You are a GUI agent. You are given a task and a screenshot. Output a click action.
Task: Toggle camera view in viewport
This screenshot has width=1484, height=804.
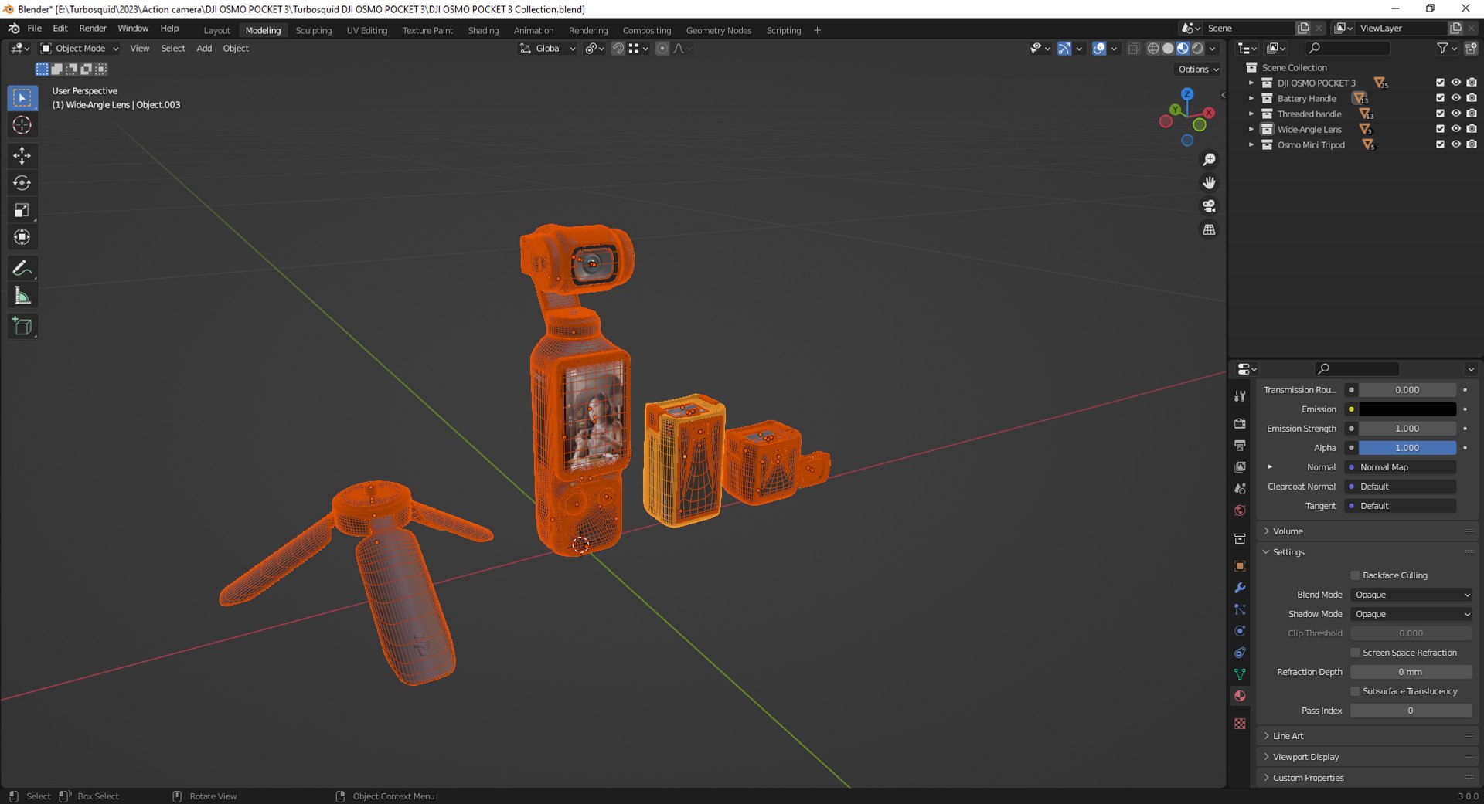pyautogui.click(x=1209, y=206)
